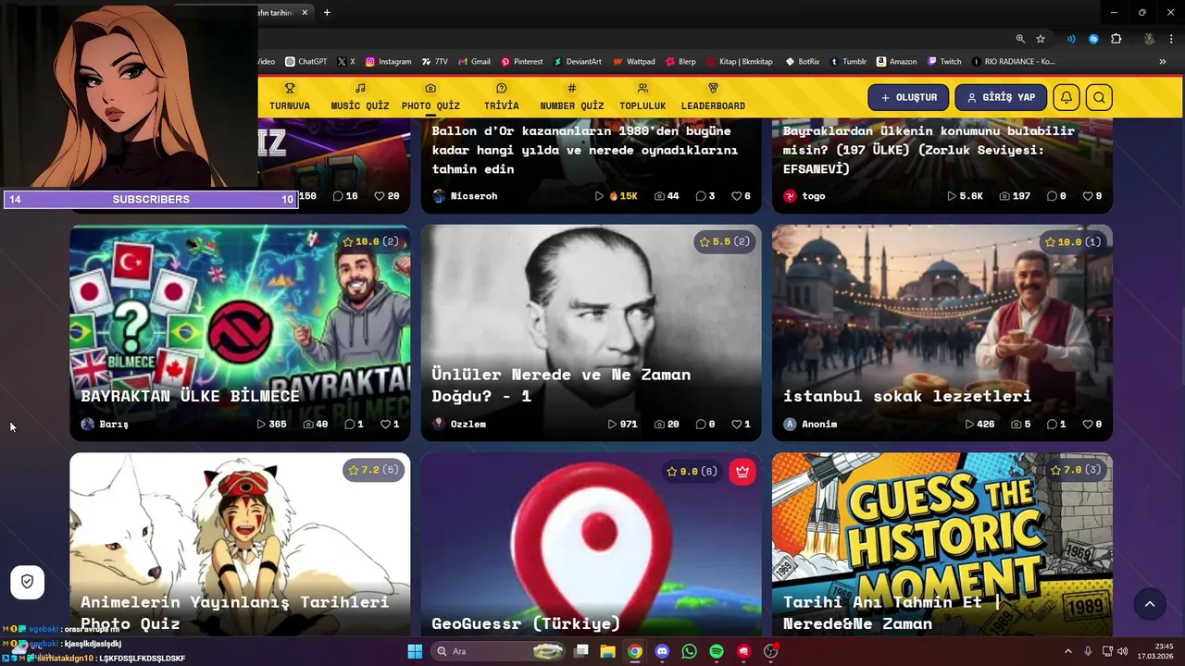Open Windows Start menu
Screen dimensions: 1185x666
coord(415,651)
